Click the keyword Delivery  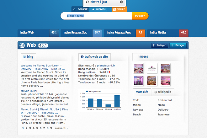[x=163, y=109]
